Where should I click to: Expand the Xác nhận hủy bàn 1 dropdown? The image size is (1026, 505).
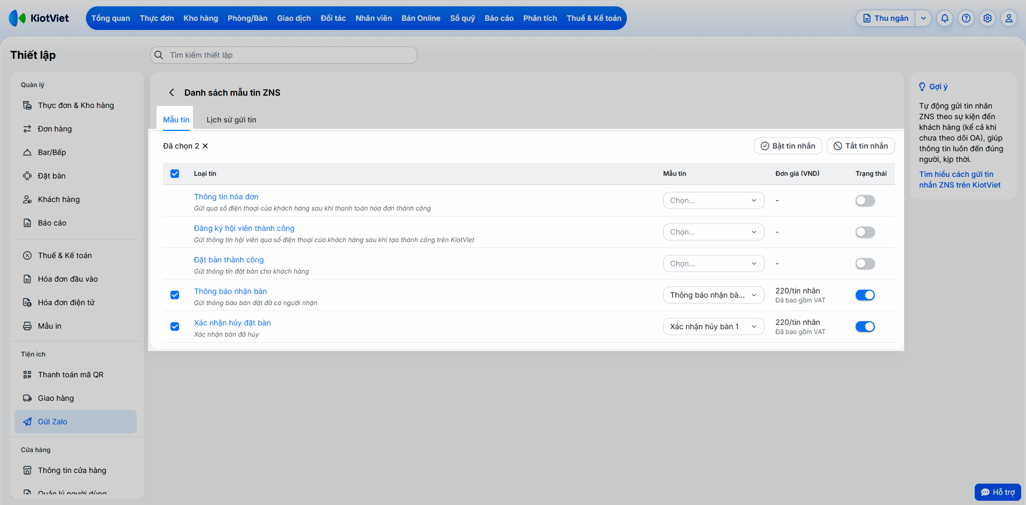713,327
